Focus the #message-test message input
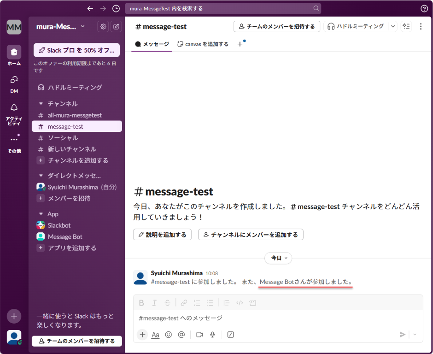This screenshot has width=433, height=354. pyautogui.click(x=278, y=318)
